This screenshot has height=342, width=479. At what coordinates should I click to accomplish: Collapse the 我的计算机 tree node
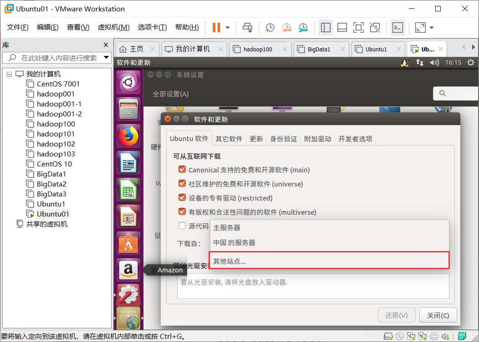coord(9,74)
